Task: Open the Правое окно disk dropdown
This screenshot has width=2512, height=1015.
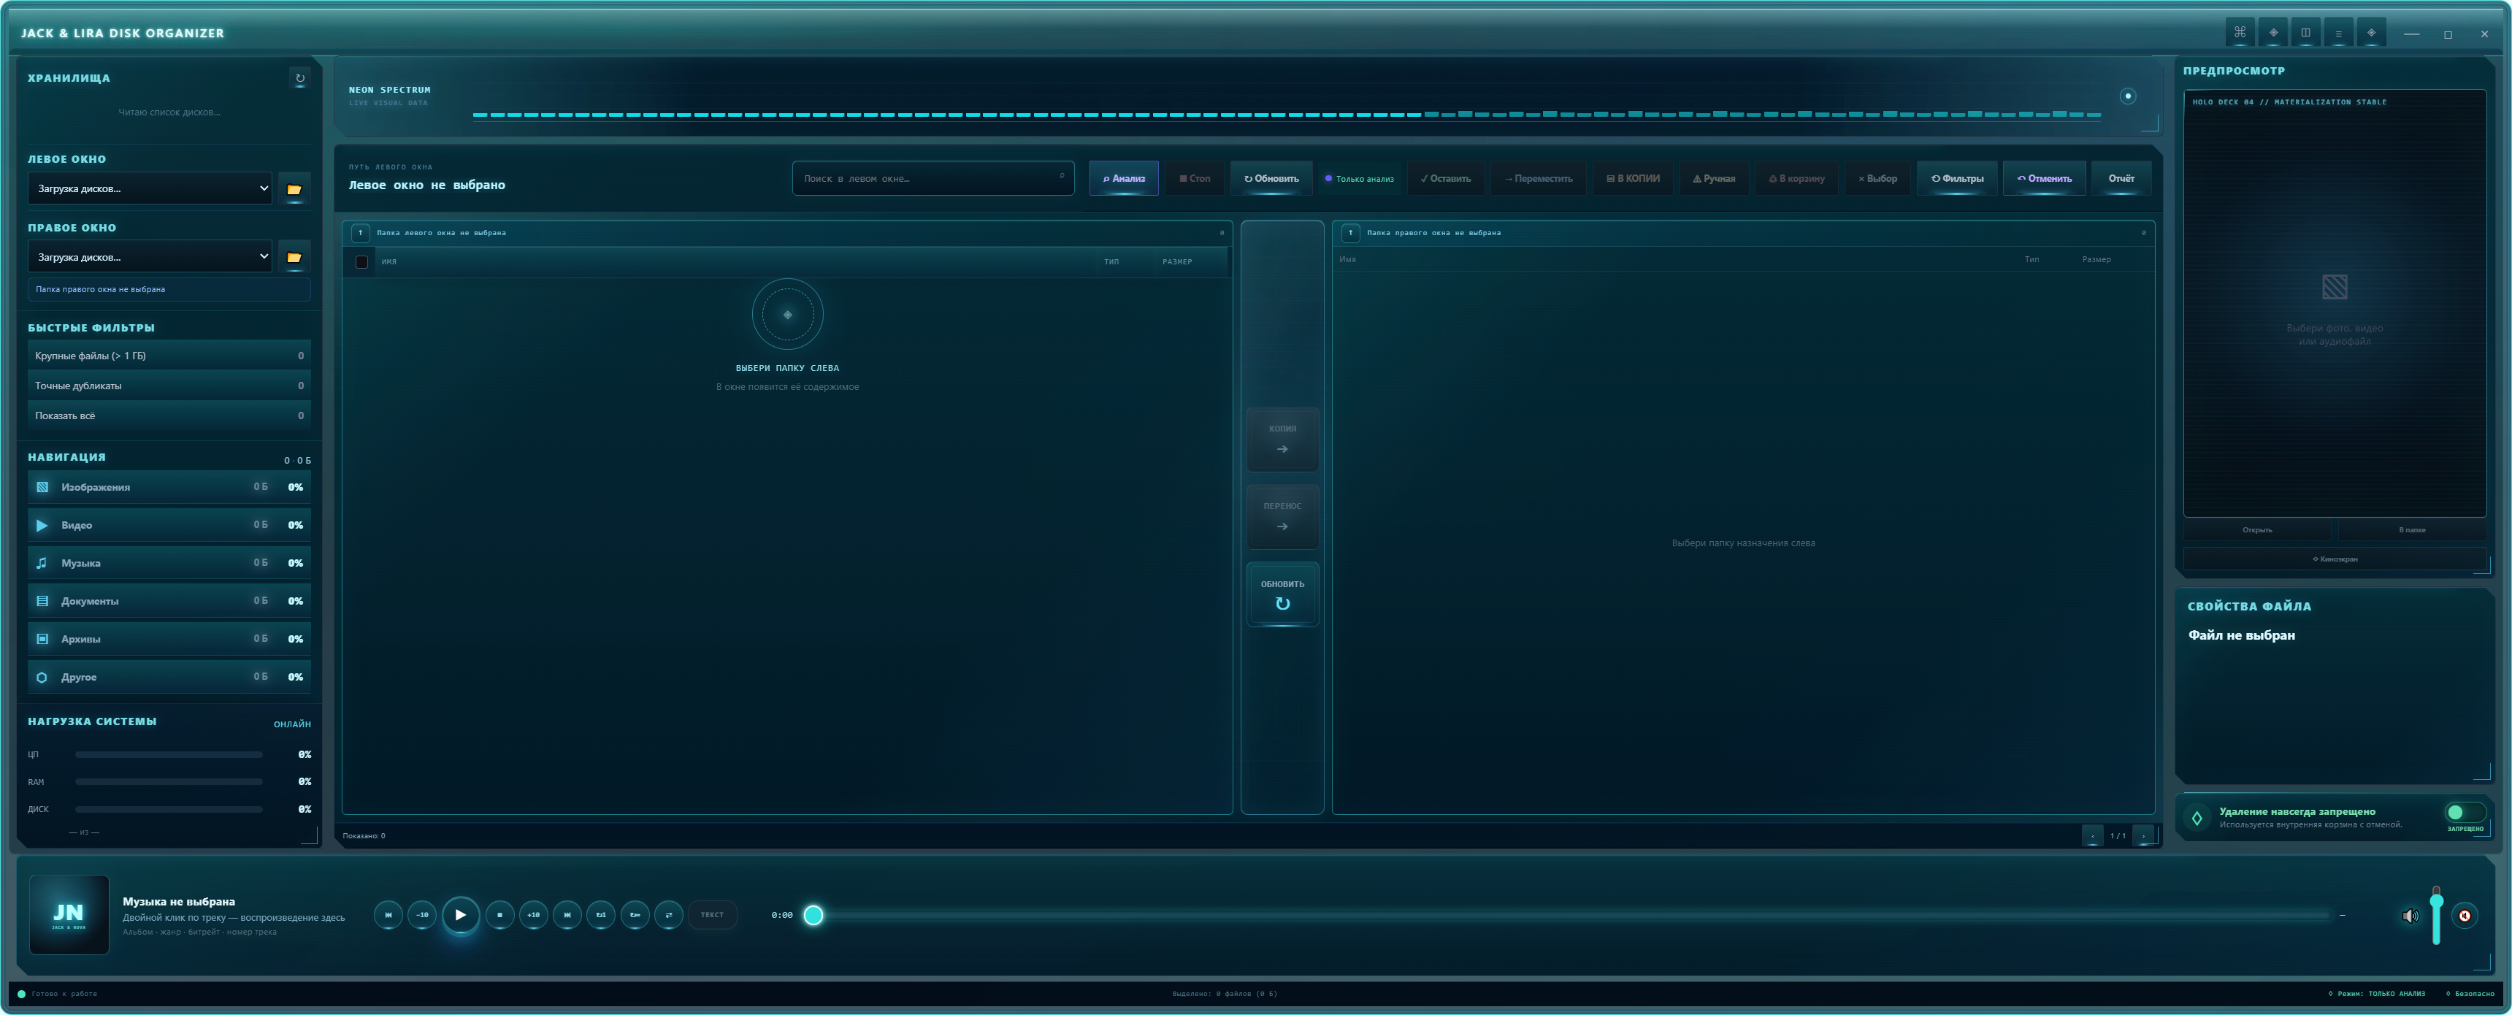Action: [149, 258]
